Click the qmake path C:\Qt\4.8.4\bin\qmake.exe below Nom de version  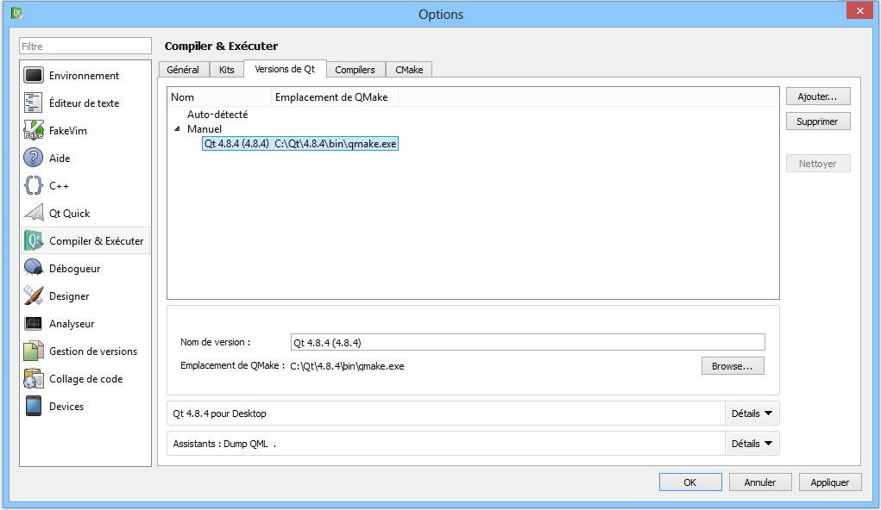[347, 366]
